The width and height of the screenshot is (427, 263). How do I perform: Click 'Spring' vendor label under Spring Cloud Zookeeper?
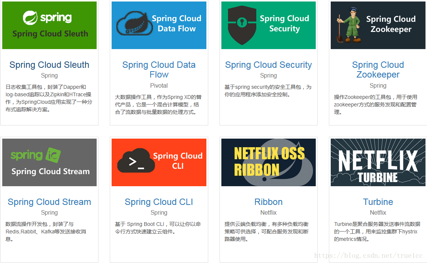point(378,85)
